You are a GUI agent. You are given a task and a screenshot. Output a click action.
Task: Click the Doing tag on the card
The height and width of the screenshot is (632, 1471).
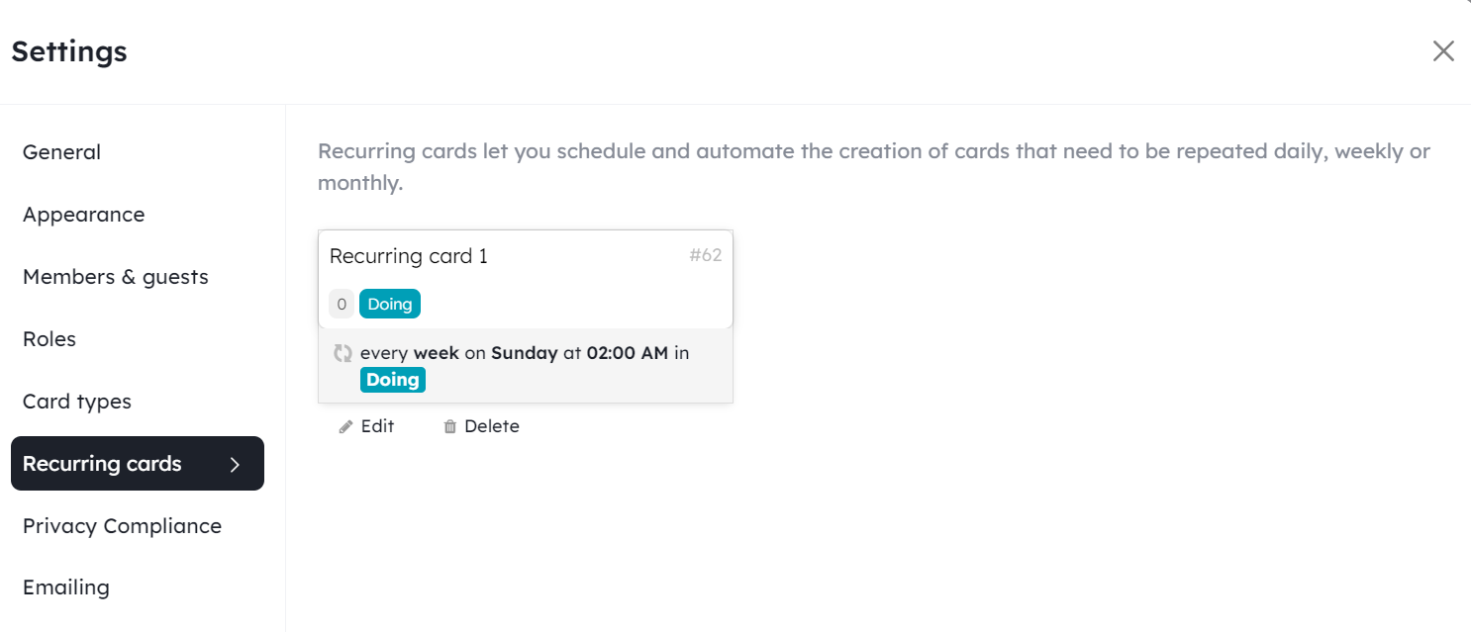click(390, 304)
